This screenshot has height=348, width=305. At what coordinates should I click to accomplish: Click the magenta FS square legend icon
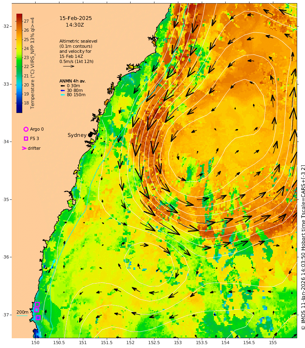point(26,138)
